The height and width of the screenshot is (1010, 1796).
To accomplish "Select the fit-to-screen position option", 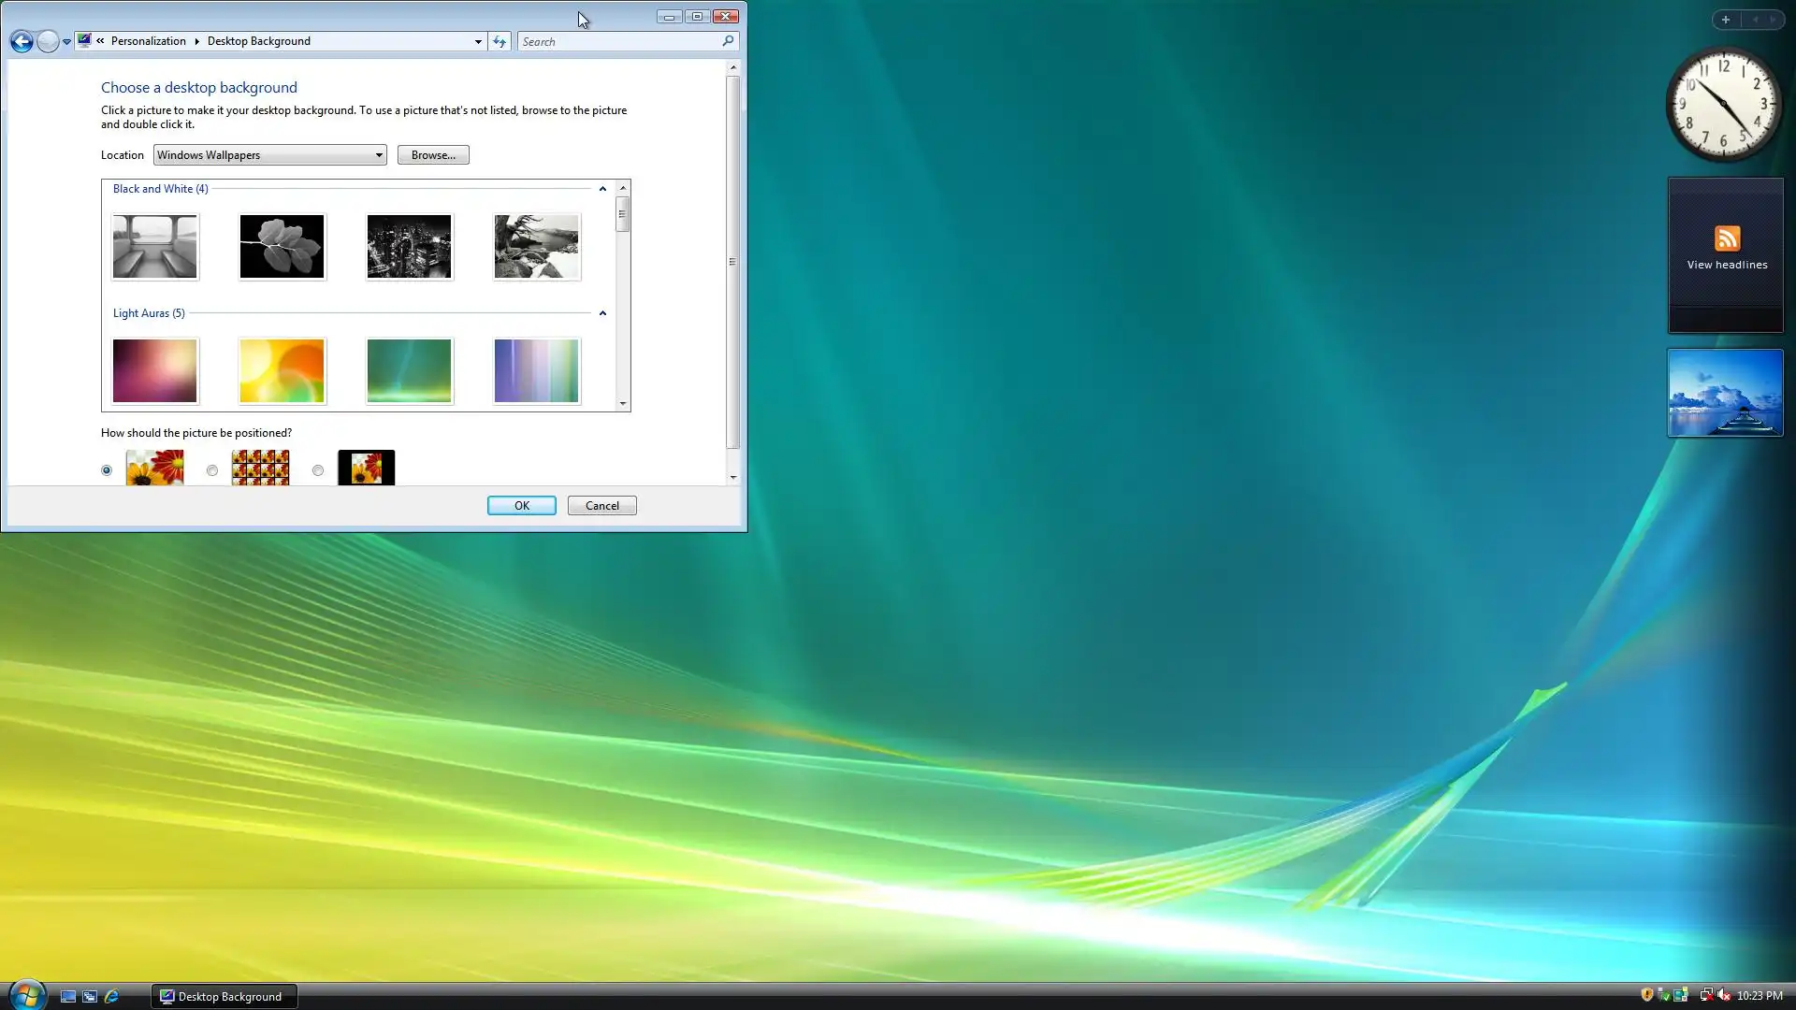I will tap(107, 470).
